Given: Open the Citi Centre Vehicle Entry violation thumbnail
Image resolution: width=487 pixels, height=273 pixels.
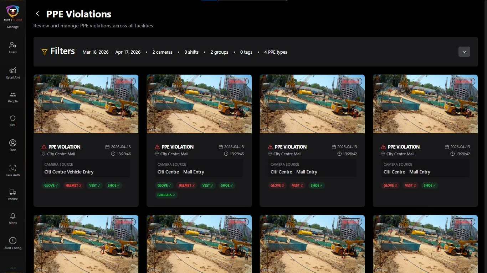Looking at the screenshot, I should coord(86,104).
